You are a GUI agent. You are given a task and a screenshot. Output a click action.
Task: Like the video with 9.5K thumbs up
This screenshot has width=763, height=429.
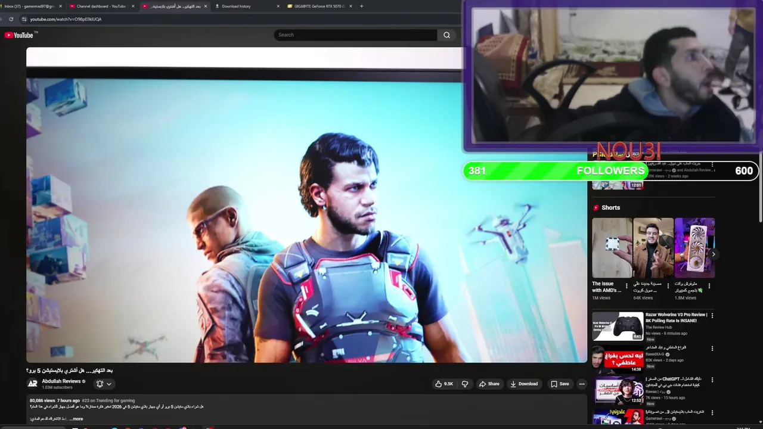(445, 384)
